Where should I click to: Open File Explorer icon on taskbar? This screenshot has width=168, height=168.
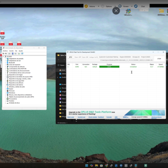point(96,166)
